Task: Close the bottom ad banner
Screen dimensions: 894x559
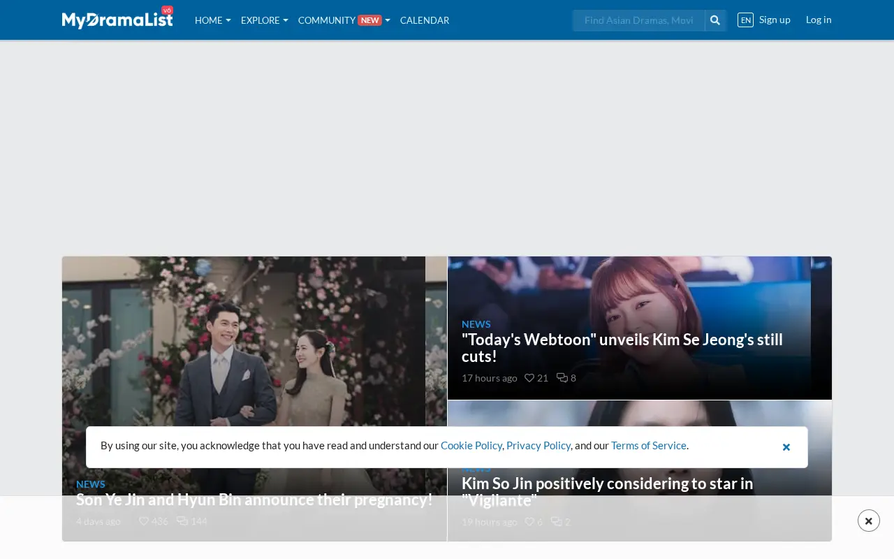Action: click(869, 521)
